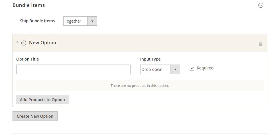This screenshot has height=136, width=273.
Task: Click the drag handle of New Option
Action: point(17,43)
